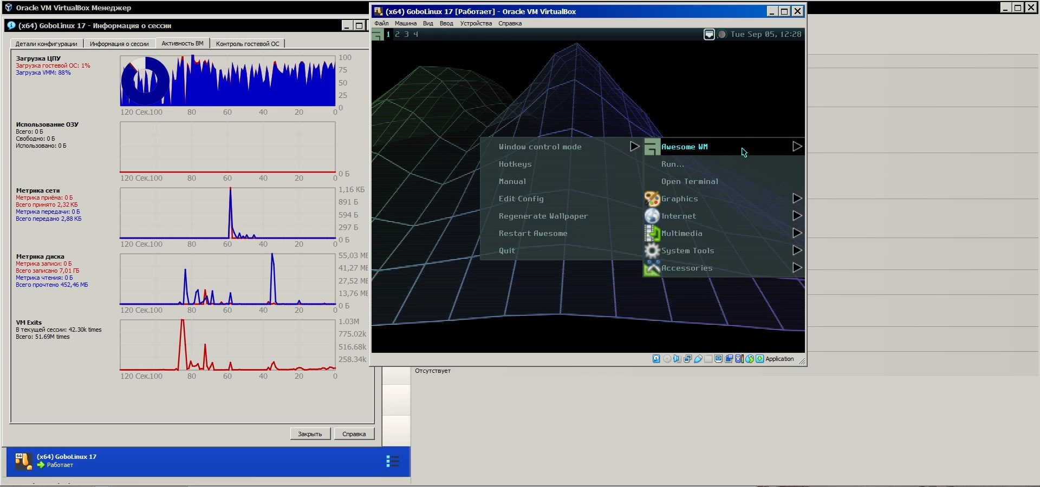Switch to Контроль гостевой ОС tab
The image size is (1040, 487).
point(248,44)
